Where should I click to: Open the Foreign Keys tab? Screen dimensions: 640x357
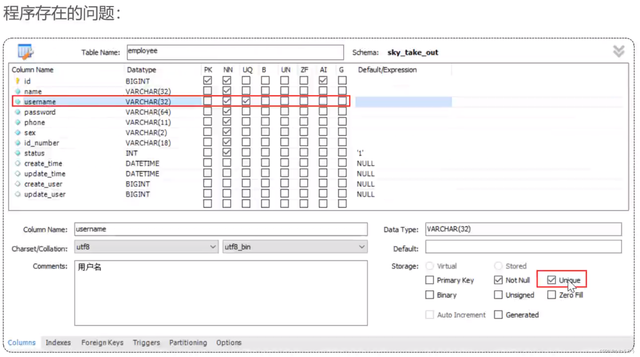(x=102, y=342)
